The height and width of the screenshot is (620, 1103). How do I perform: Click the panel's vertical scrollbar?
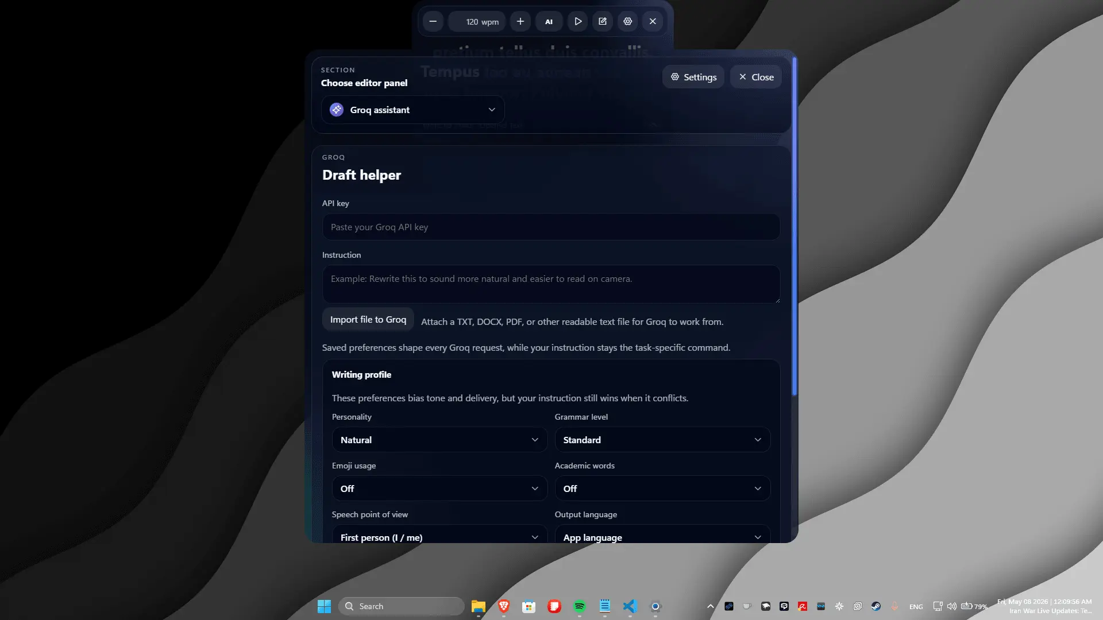coord(795,226)
